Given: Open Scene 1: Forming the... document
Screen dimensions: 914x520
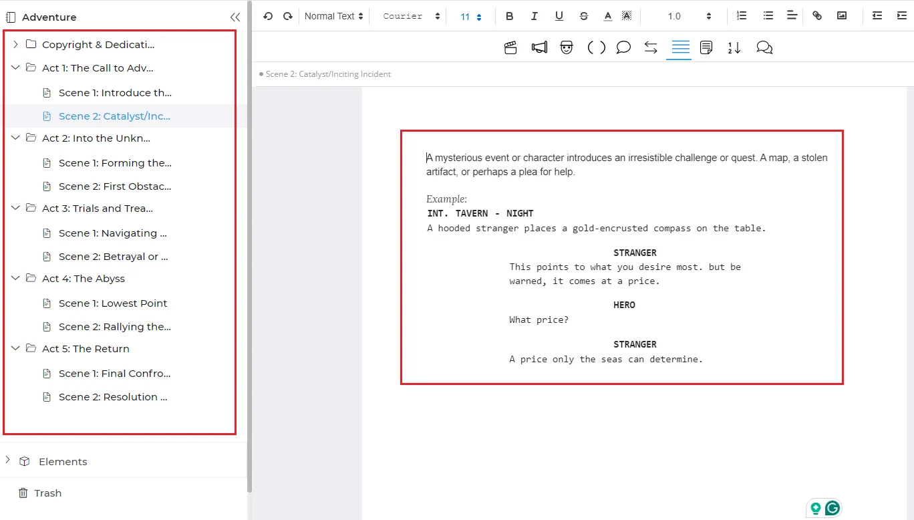Looking at the screenshot, I should [x=115, y=163].
